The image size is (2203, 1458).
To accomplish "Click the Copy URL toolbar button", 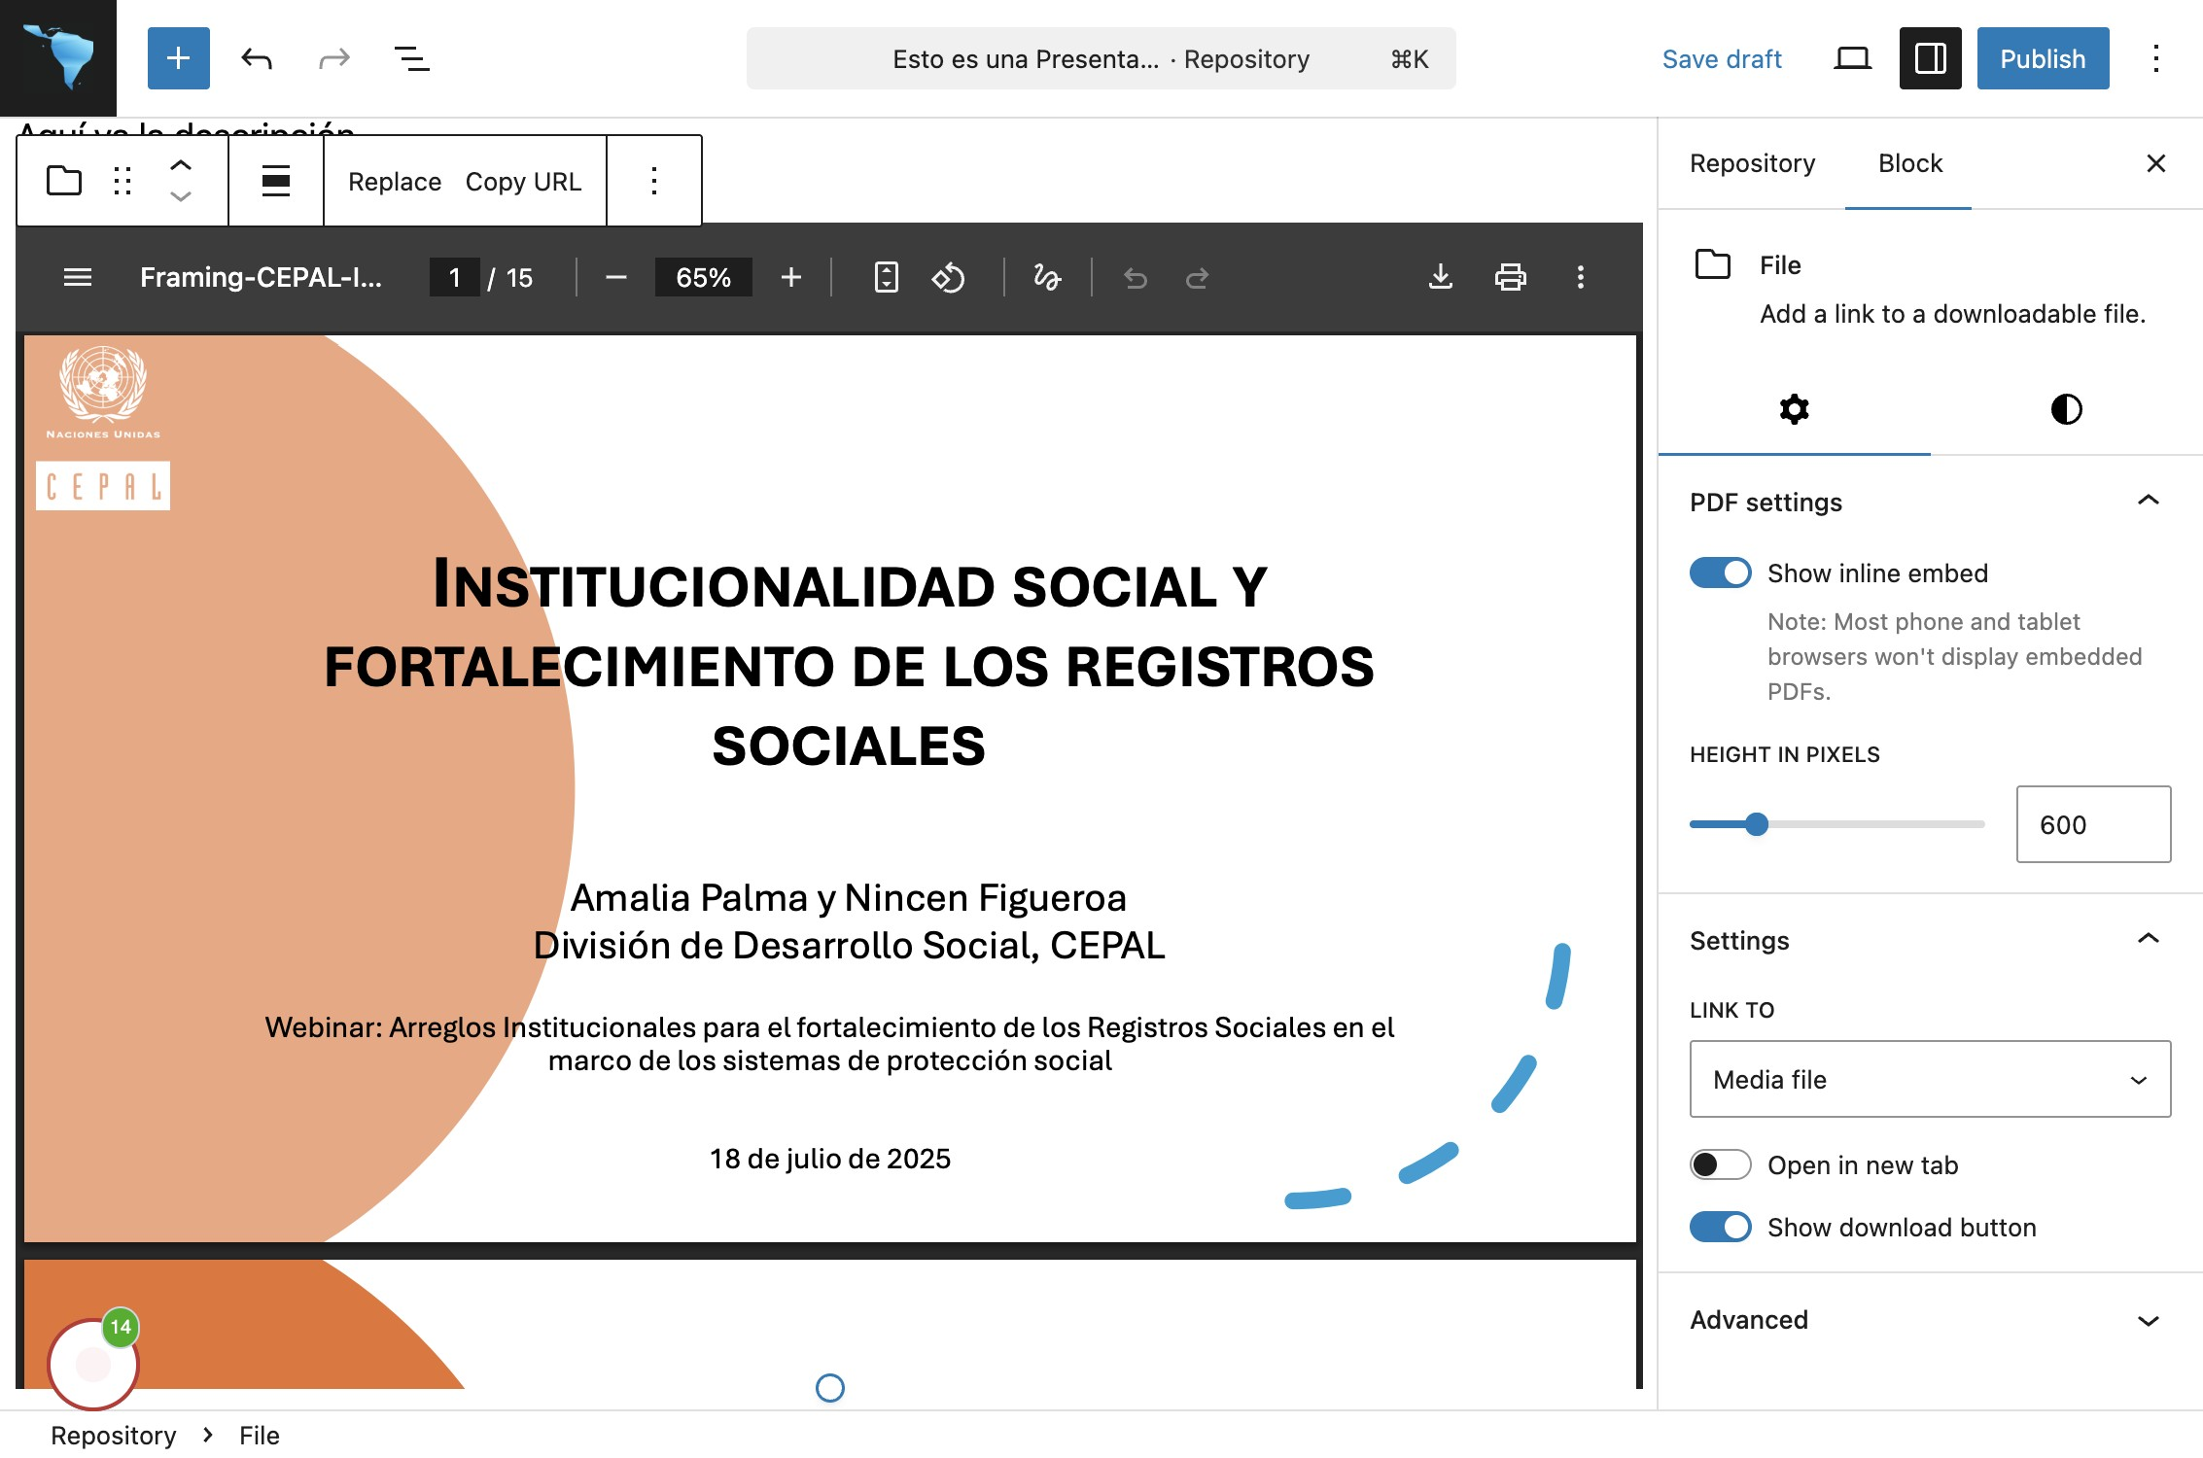I will (523, 182).
